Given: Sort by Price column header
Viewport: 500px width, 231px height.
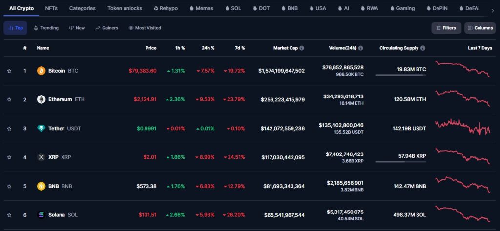Looking at the screenshot, I should pyautogui.click(x=151, y=48).
